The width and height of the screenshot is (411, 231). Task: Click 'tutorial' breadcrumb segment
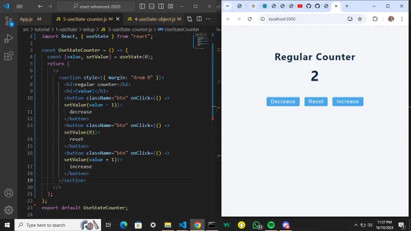click(42, 30)
